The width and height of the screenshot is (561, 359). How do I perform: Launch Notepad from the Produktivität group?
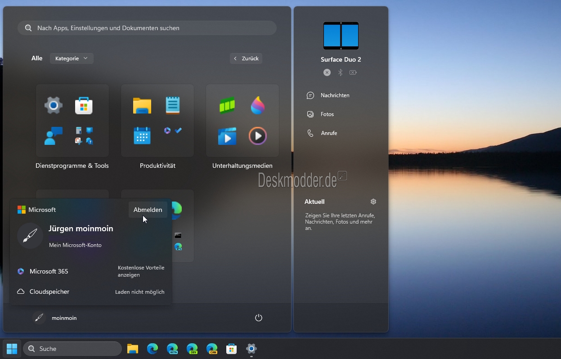[x=172, y=106]
